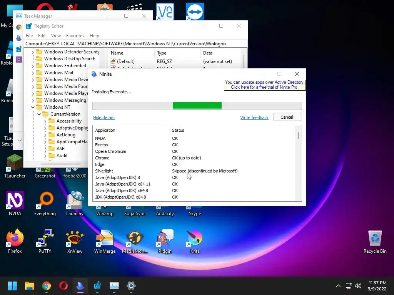Open the TLauncher Minecraft desktop icon

[x=15, y=166]
